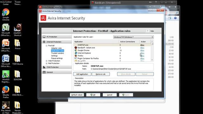203x114 pixels.
Task: Select Internet Explorer application rule row
Action: (112, 53)
